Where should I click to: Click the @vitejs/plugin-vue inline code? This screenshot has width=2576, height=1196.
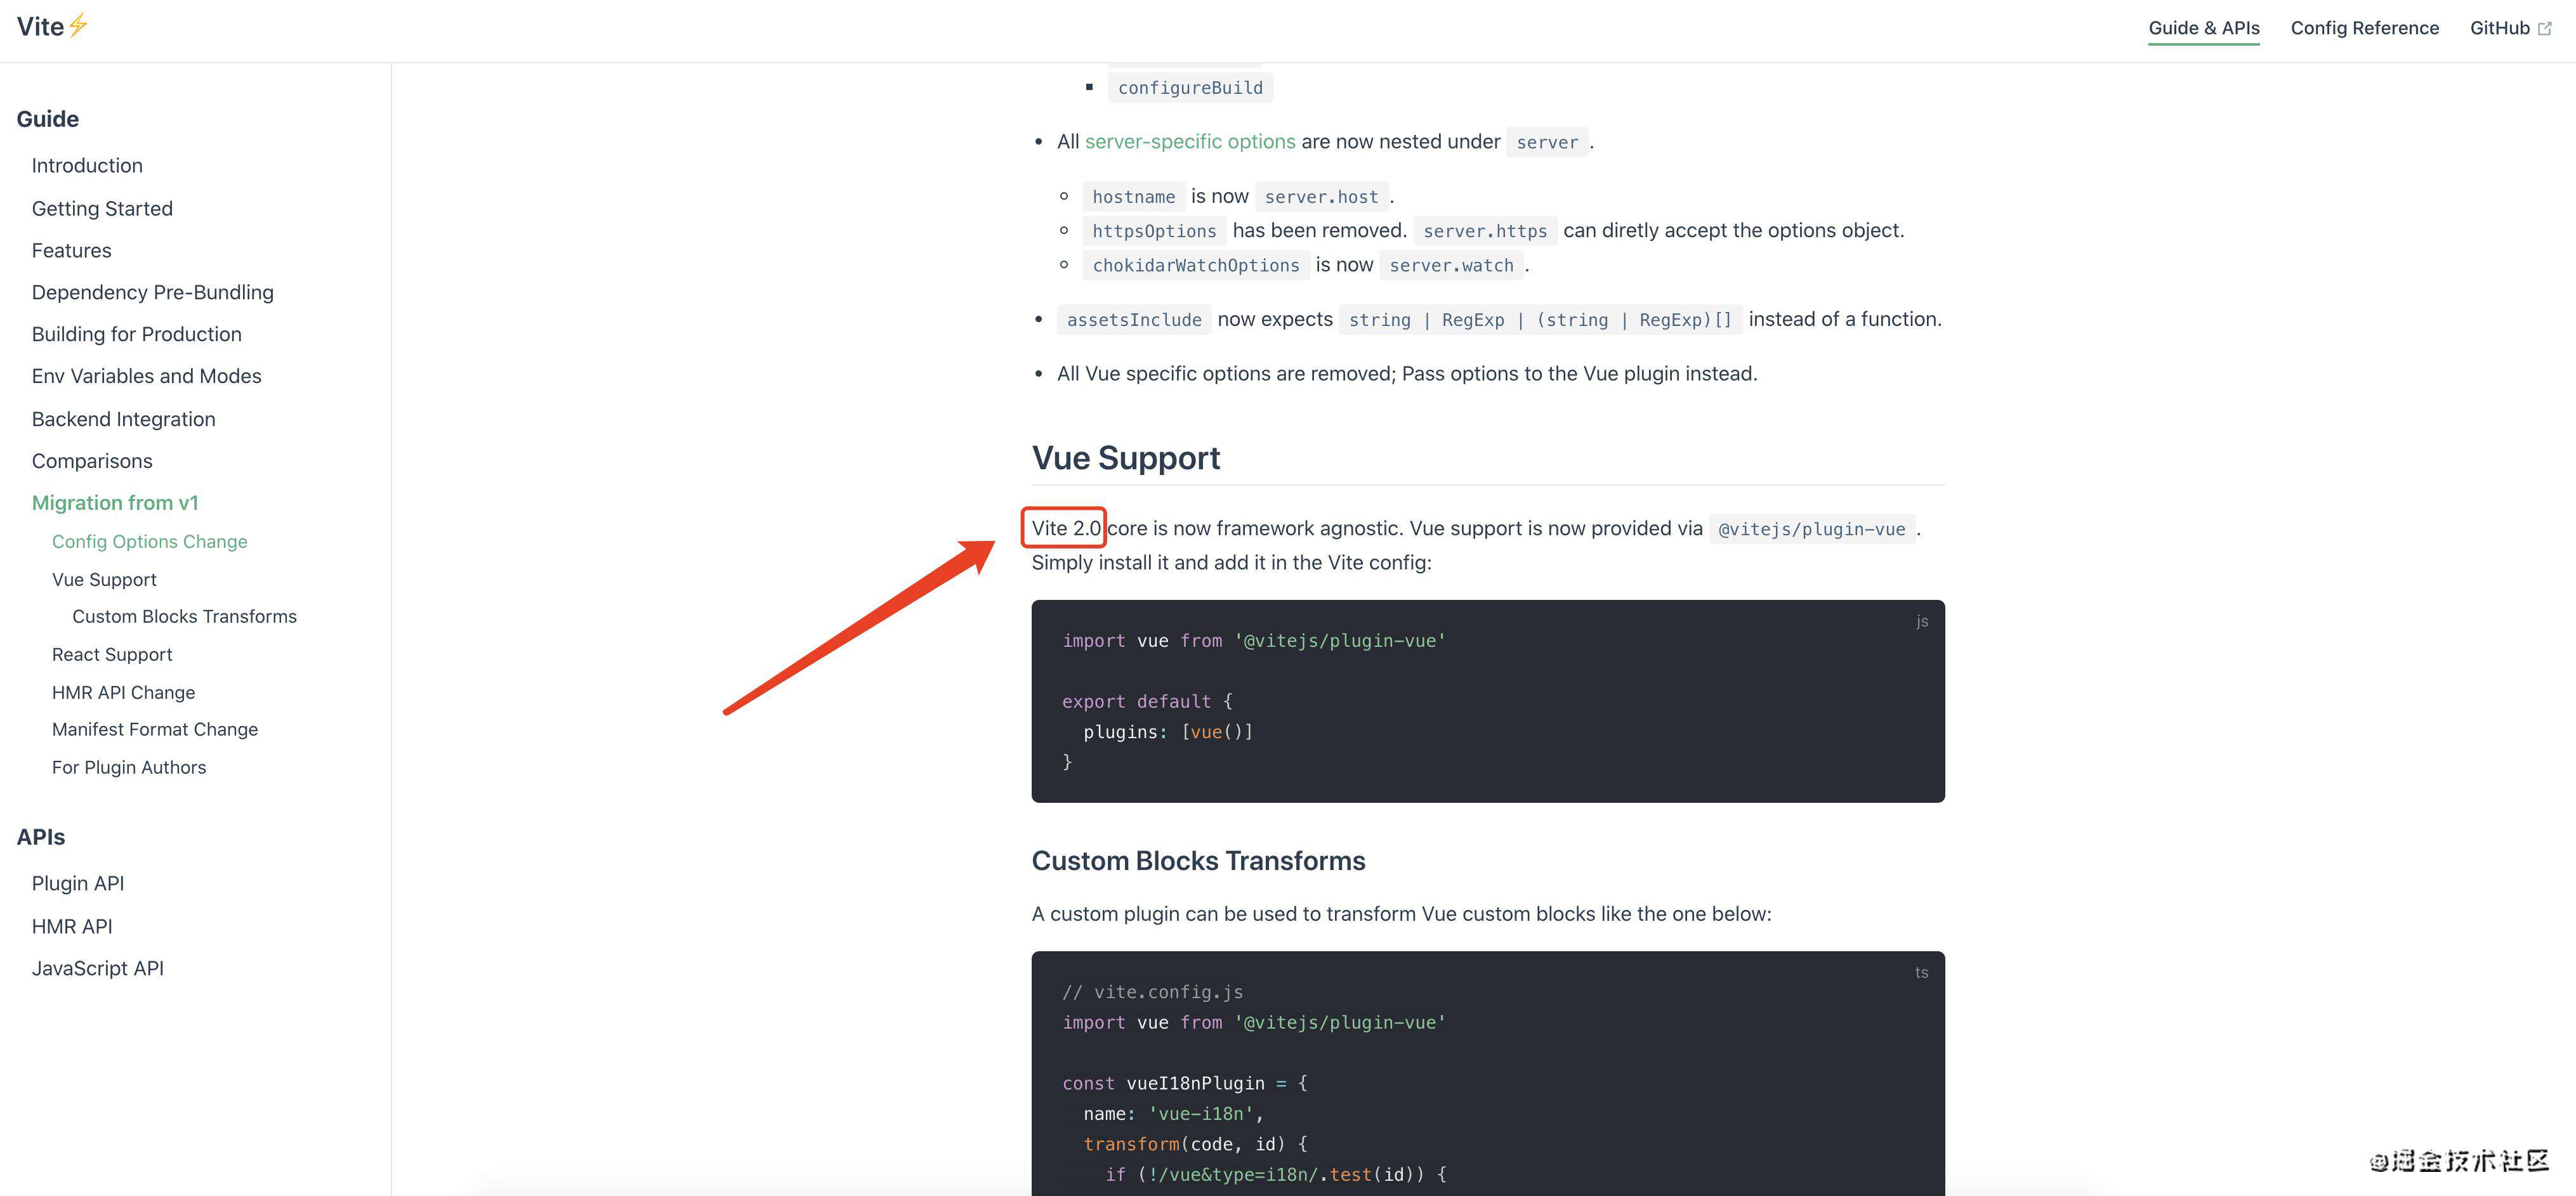[1811, 530]
